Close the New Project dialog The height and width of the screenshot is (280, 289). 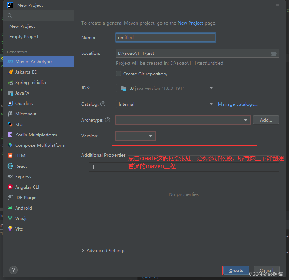[x=277, y=5]
